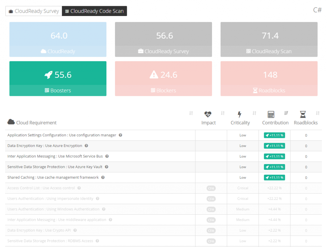Toggle descending sort on Contribution column
Viewport: 327px width, 247px height.
286,113
